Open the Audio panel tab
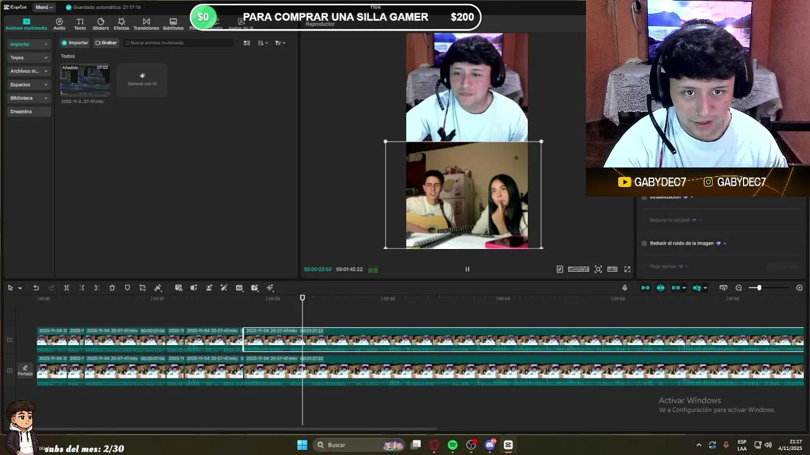 tap(59, 24)
